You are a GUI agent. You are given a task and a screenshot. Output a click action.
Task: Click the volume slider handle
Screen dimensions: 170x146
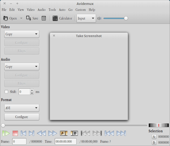point(126,18)
